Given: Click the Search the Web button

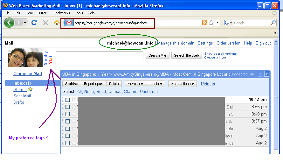Looking at the screenshot, I should pyautogui.click(x=186, y=55).
